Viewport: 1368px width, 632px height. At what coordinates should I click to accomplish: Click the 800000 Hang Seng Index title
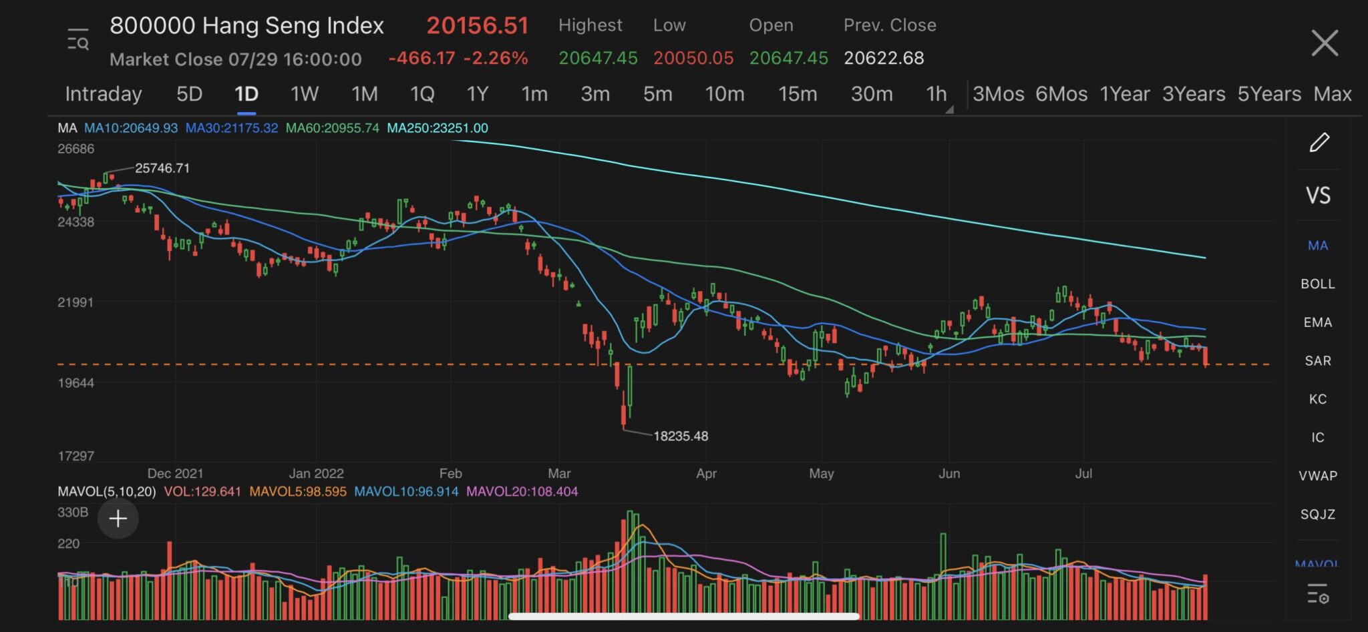(x=246, y=26)
